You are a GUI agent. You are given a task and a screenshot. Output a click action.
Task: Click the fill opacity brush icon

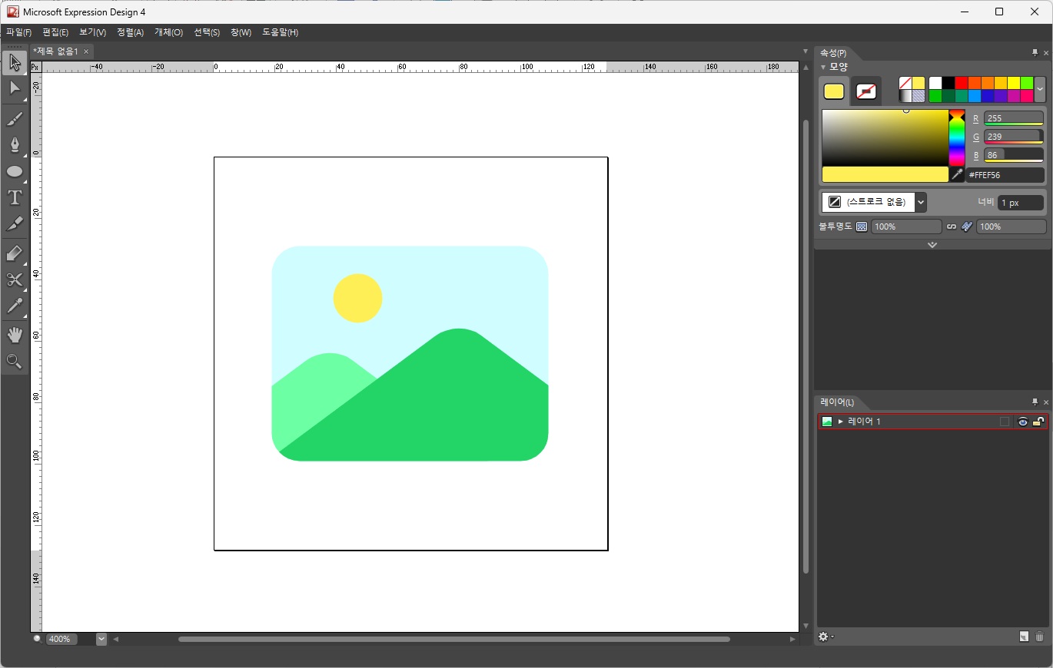(967, 227)
